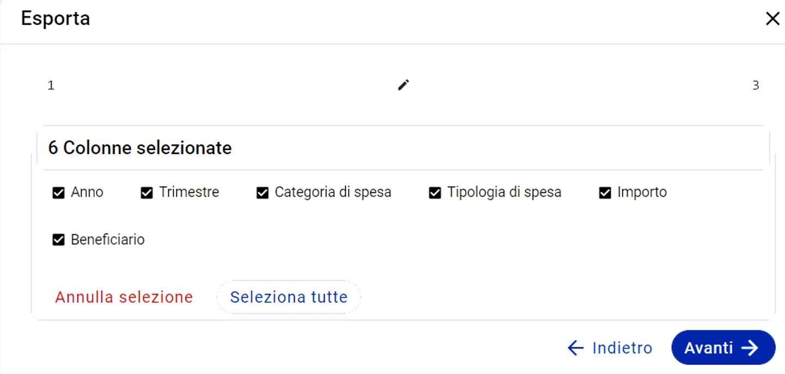The height and width of the screenshot is (374, 785).
Task: Go to step 1 of the export wizard
Action: 51,85
